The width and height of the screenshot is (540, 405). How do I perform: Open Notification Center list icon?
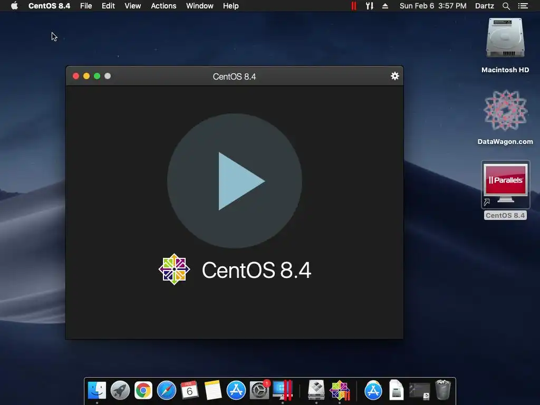click(523, 6)
